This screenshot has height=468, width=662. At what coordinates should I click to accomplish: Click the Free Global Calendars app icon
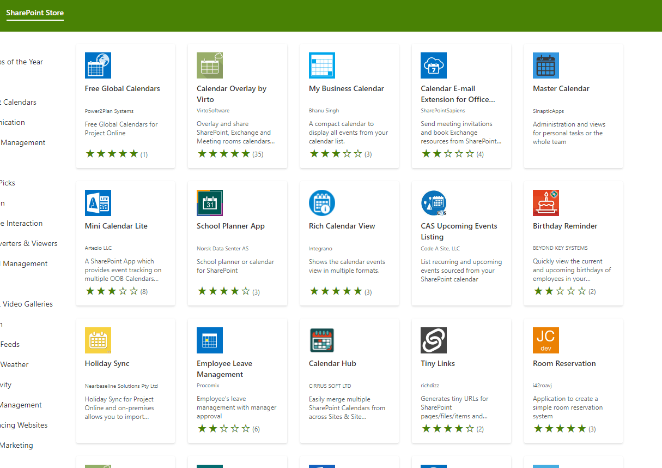pyautogui.click(x=98, y=65)
